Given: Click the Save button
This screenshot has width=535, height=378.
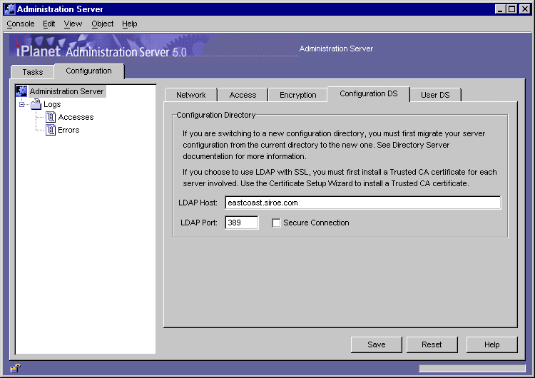Looking at the screenshot, I should tap(377, 344).
